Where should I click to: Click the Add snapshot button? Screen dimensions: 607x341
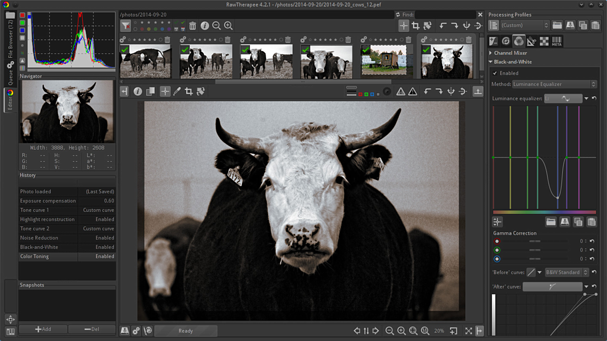[x=43, y=329]
